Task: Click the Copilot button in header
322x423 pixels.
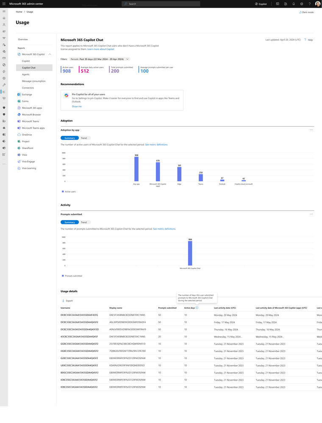Action: pos(261,4)
